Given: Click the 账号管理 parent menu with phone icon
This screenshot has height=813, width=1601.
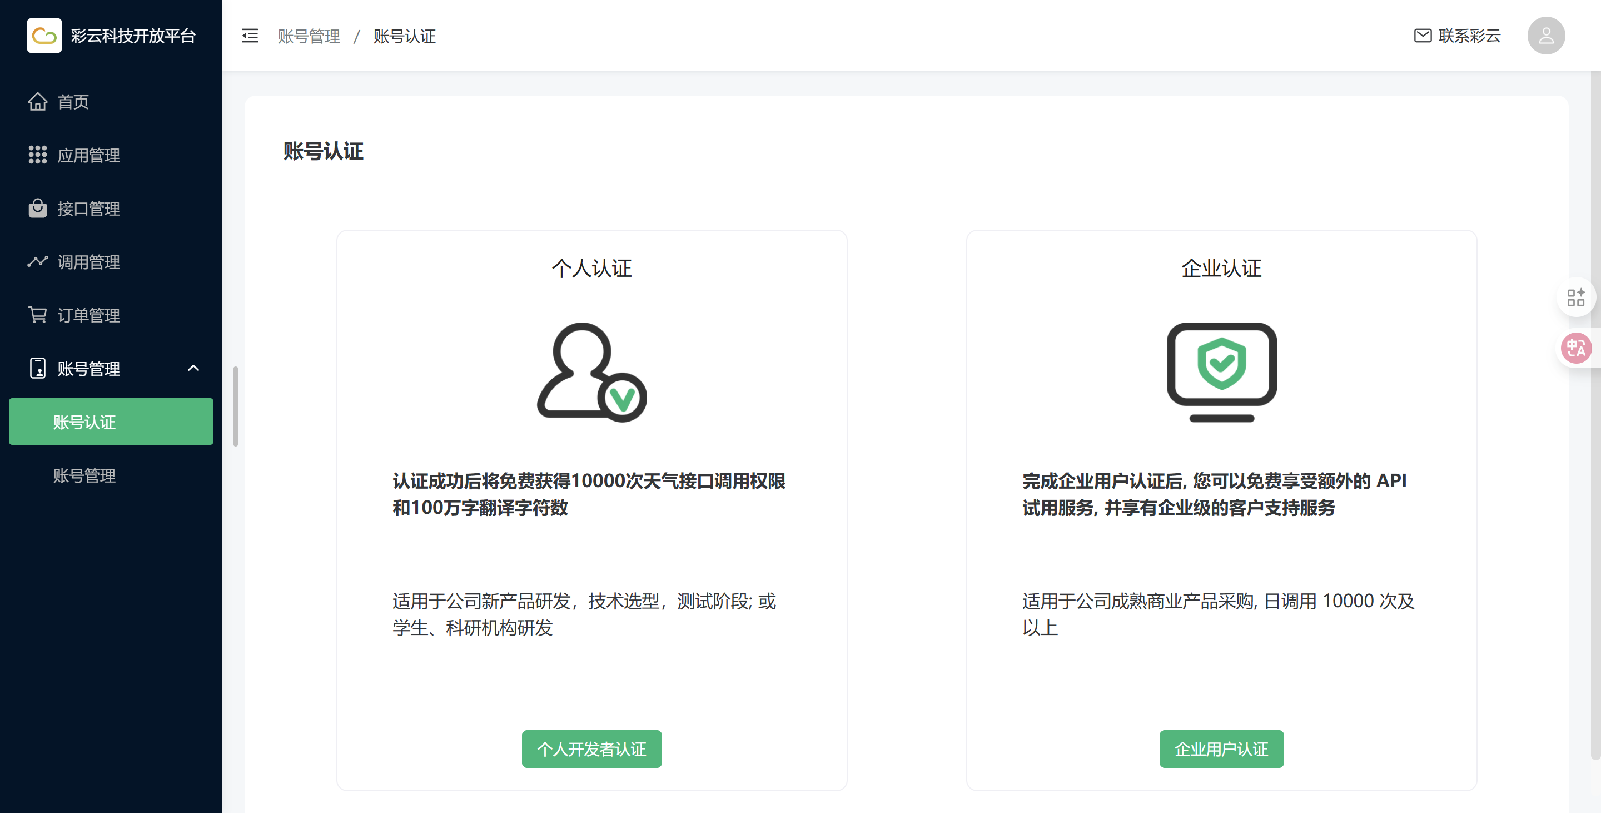Looking at the screenshot, I should coord(88,369).
